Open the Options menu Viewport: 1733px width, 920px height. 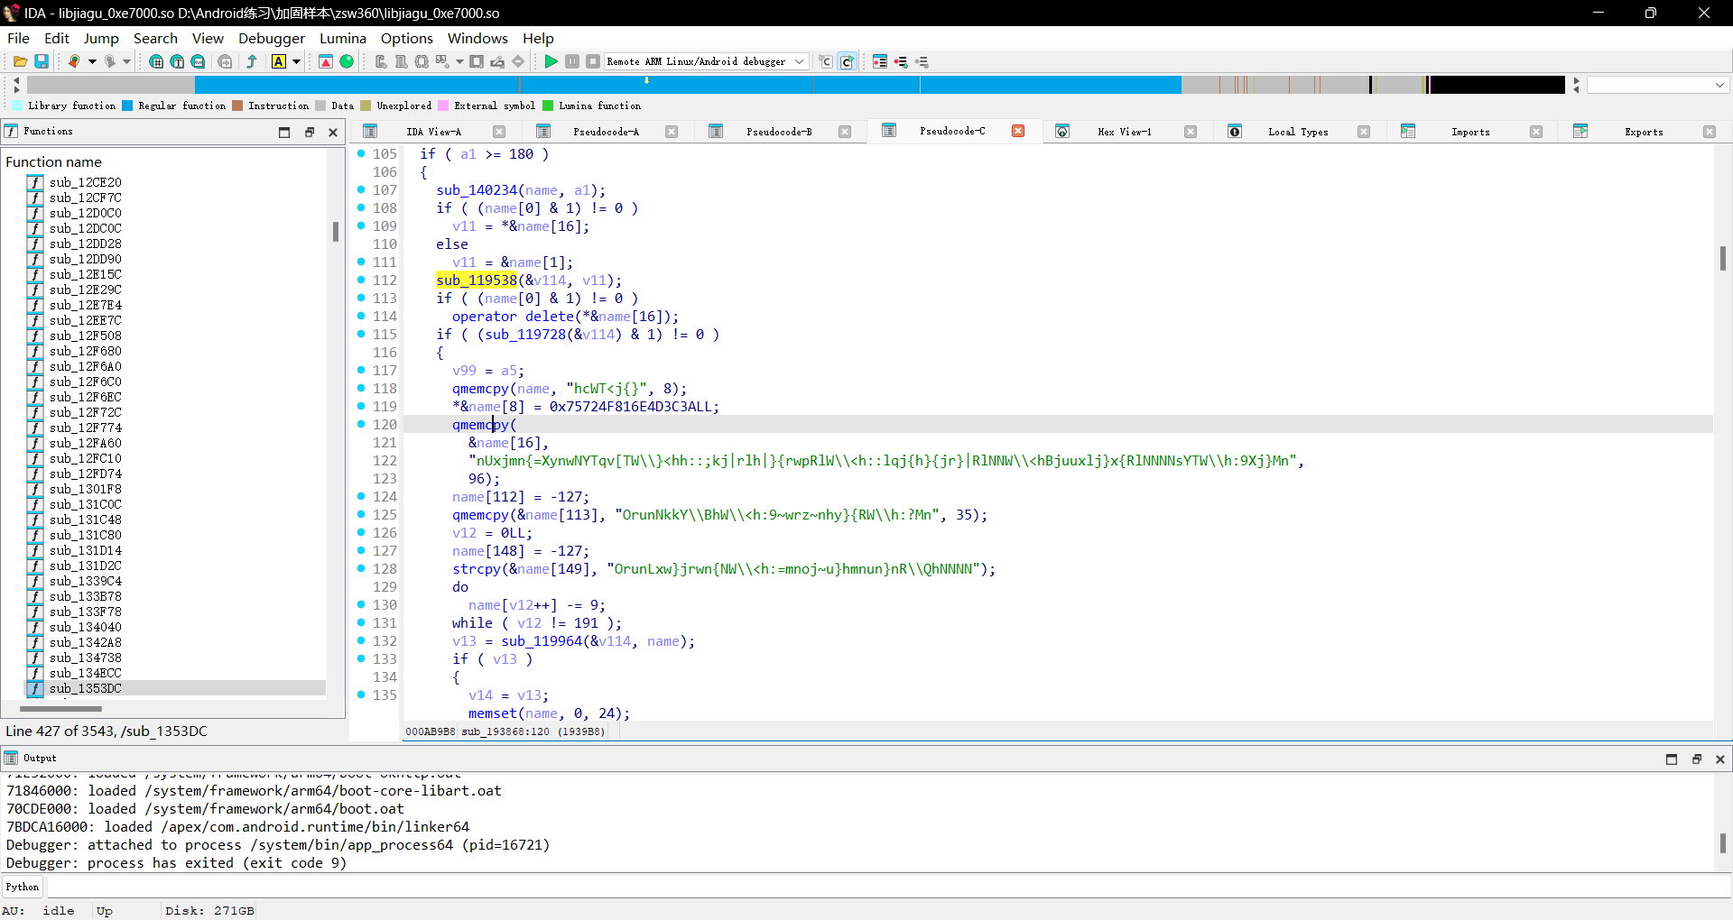pyautogui.click(x=407, y=38)
